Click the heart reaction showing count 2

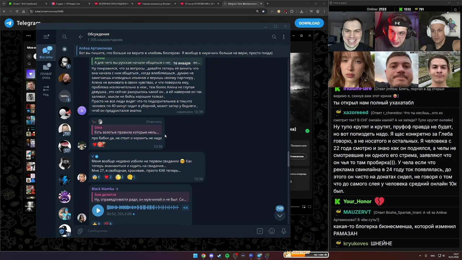point(108,177)
